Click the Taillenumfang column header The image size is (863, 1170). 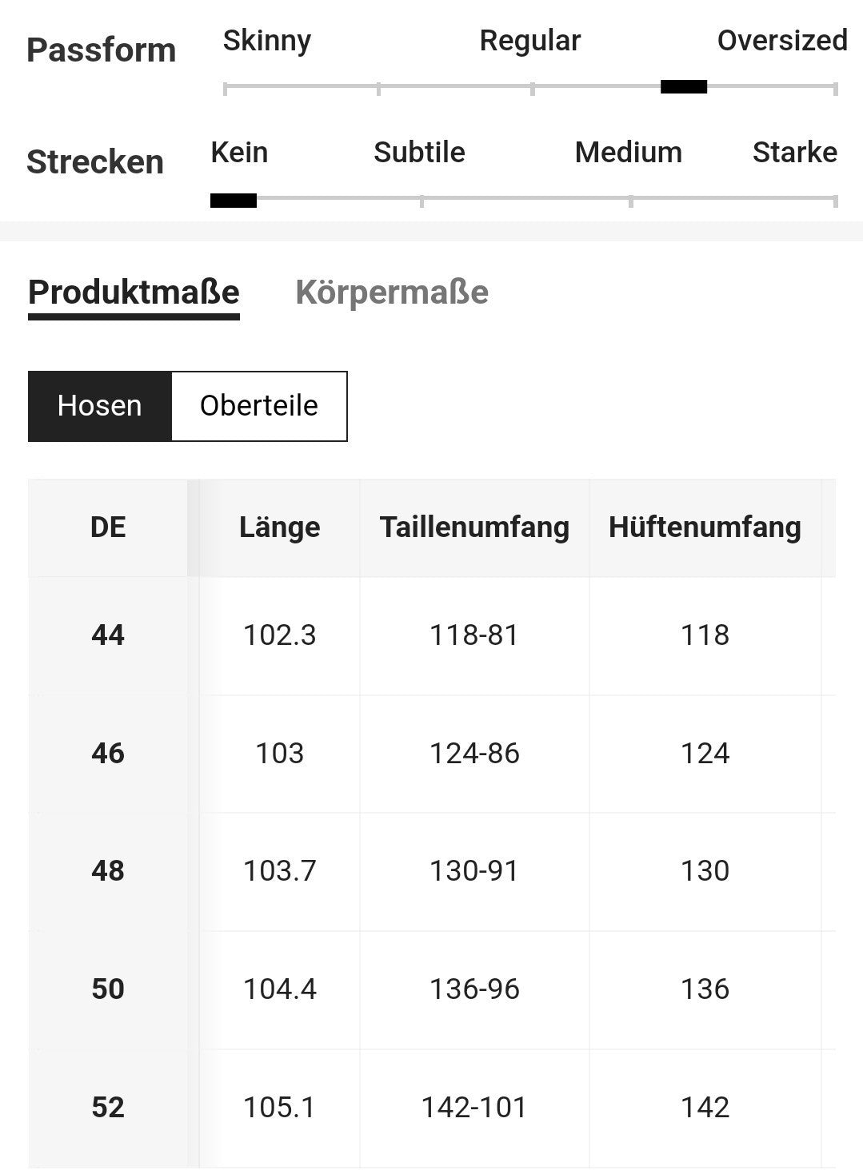pyautogui.click(x=474, y=527)
